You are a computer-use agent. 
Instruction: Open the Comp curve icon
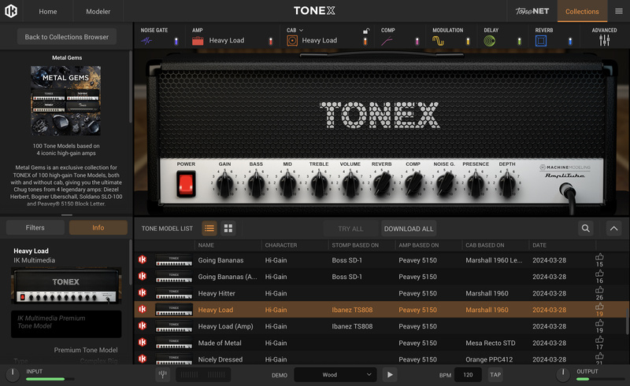pyautogui.click(x=387, y=41)
